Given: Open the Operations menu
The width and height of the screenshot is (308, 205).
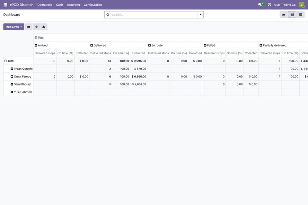Looking at the screenshot, I should pos(45,5).
